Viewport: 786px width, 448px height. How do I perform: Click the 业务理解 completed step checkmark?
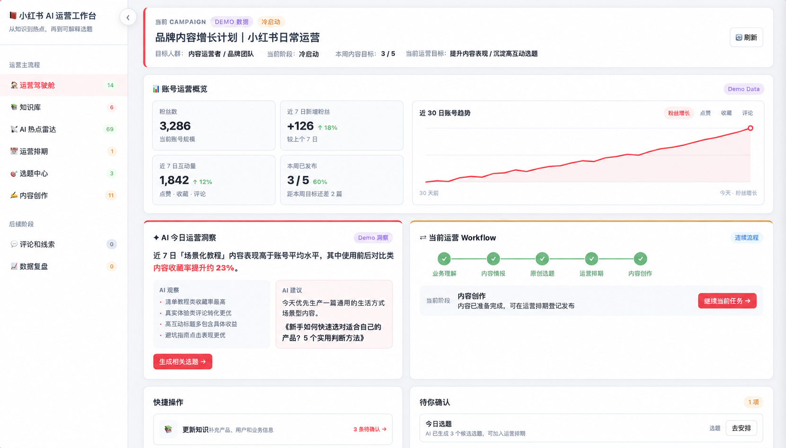(x=444, y=259)
